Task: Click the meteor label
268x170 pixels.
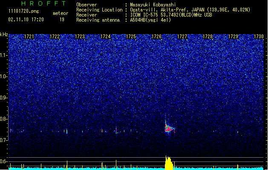Action: point(61,13)
